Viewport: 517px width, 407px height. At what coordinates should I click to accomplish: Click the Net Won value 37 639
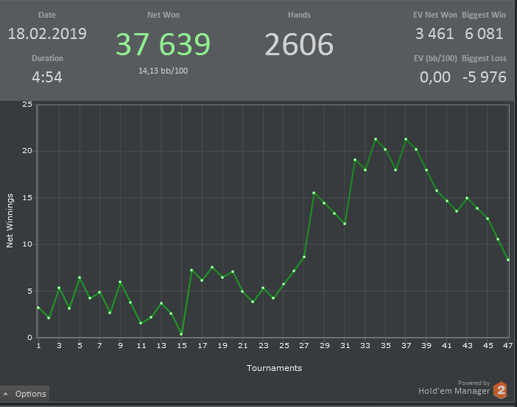tap(163, 44)
